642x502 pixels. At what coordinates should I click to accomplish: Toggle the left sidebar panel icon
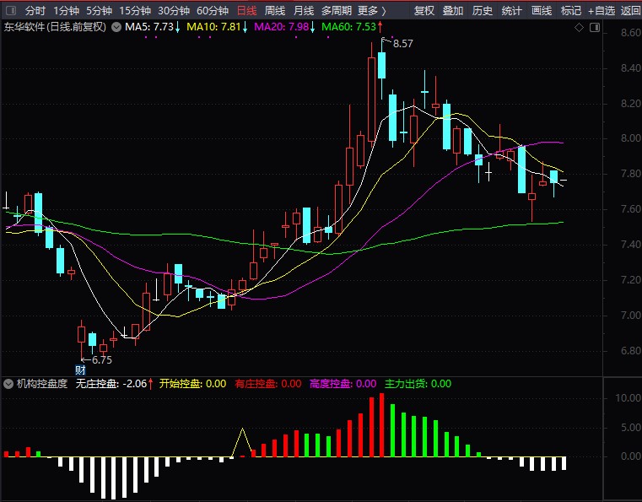click(11, 10)
